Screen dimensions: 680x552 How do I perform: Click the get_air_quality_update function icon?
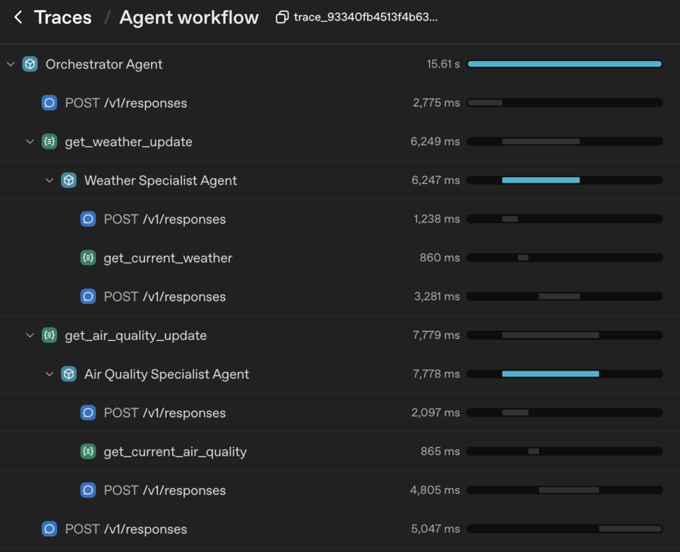coord(49,335)
